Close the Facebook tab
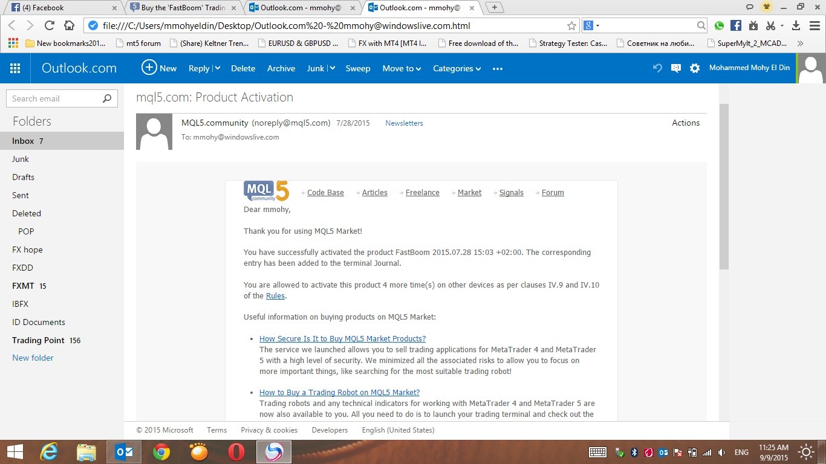This screenshot has height=464, width=826. (113, 8)
